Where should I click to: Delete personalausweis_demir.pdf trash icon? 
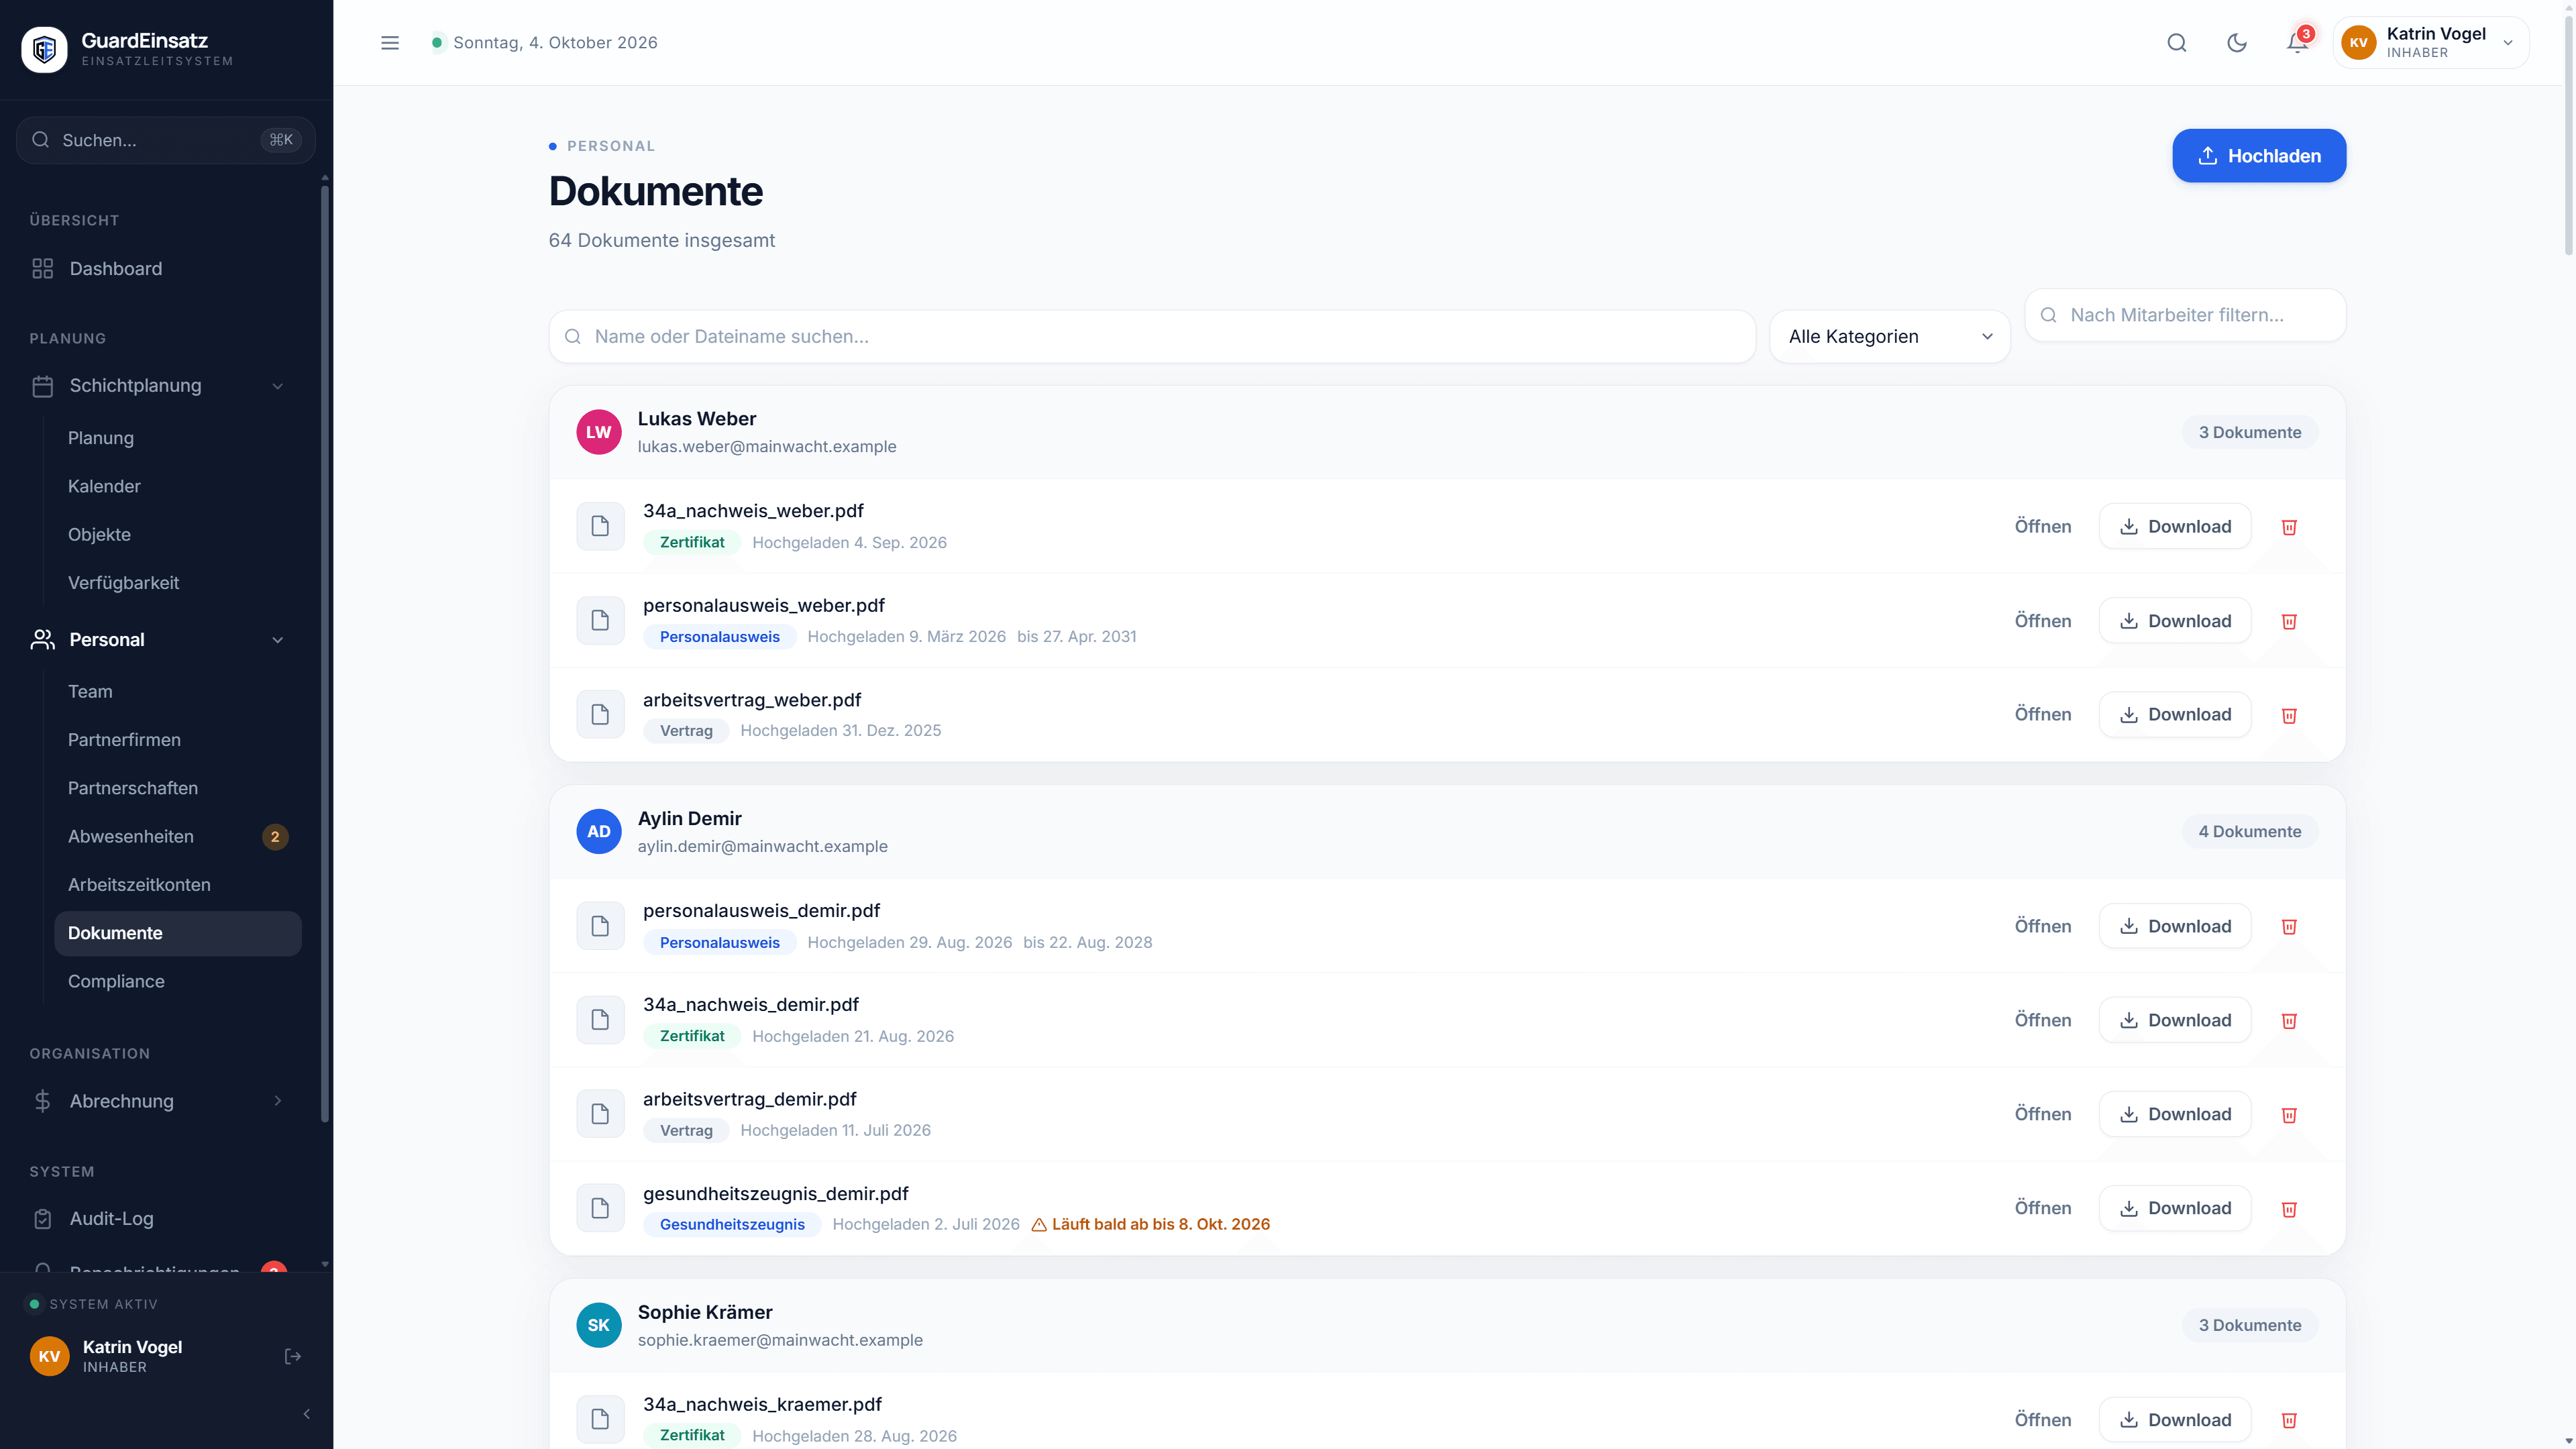[2289, 927]
